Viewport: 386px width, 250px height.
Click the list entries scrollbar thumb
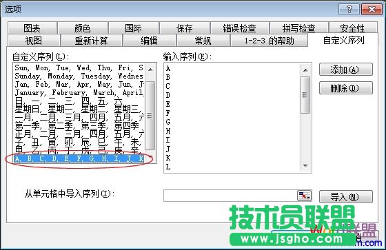305,95
